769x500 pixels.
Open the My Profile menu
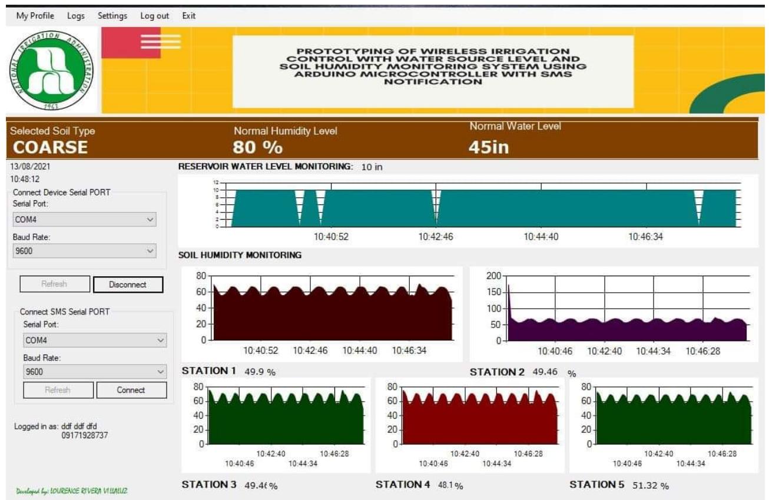coord(35,16)
